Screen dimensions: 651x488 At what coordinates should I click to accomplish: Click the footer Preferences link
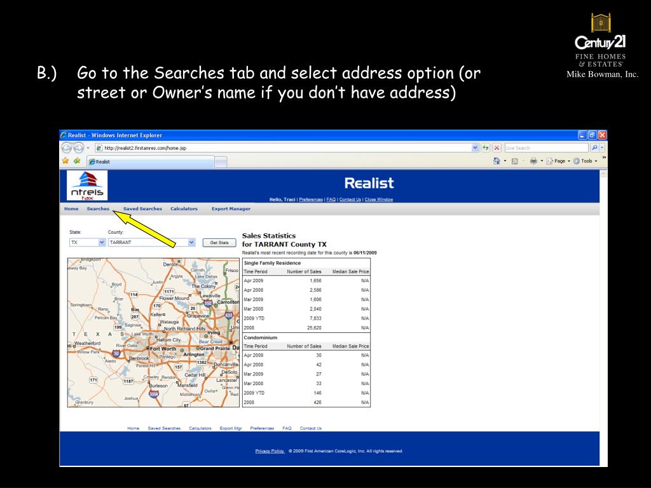point(262,428)
